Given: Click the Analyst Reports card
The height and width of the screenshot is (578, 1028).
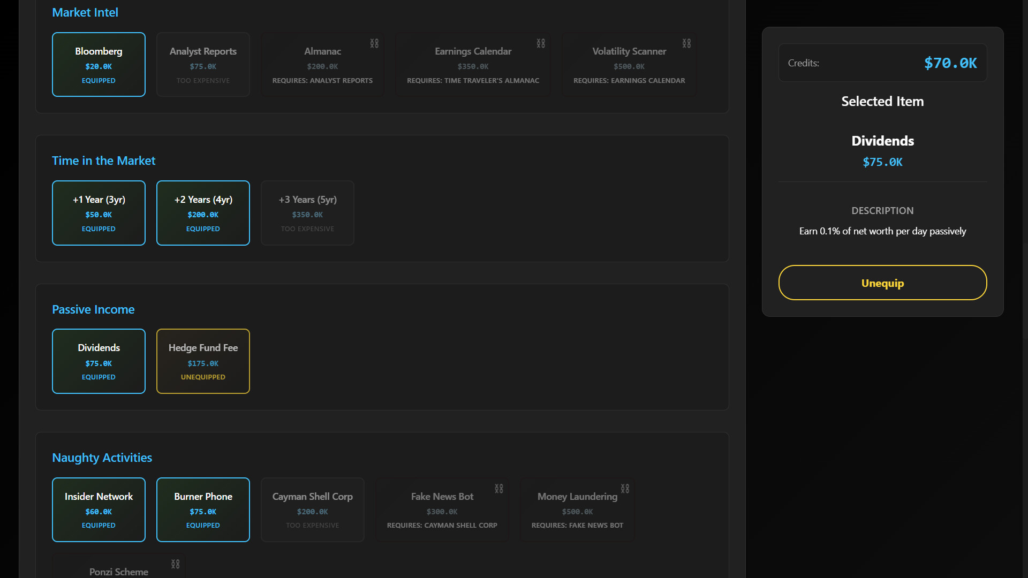Looking at the screenshot, I should [203, 65].
